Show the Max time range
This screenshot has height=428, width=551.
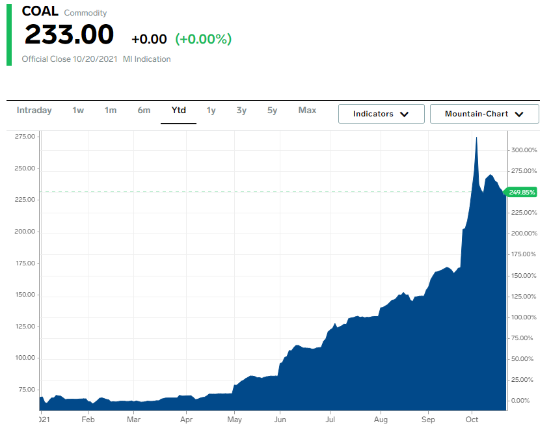click(307, 111)
